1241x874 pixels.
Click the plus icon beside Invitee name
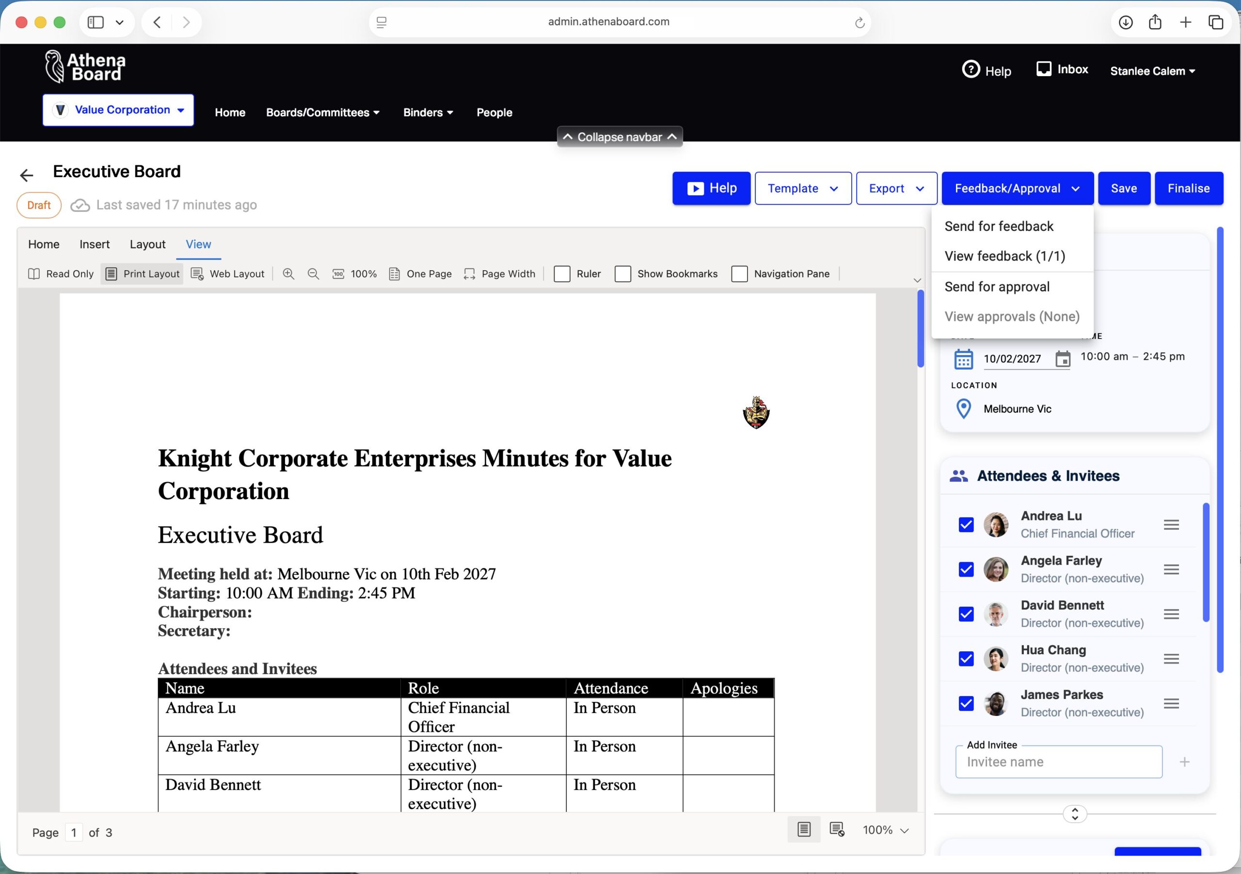click(x=1184, y=761)
